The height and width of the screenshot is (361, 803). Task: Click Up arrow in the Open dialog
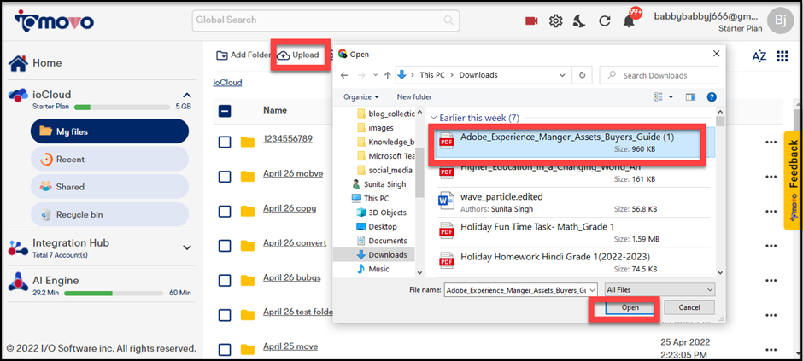388,75
